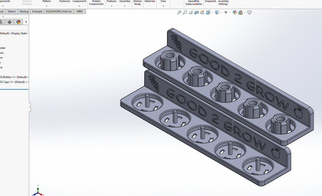Expand the Display Style dropdown arrow
Viewport: 322px width, 196px height.
(221, 13)
